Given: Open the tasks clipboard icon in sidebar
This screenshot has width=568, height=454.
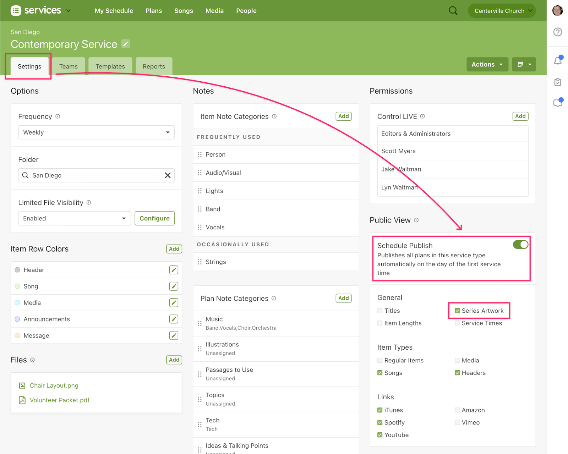Looking at the screenshot, I should click(557, 82).
